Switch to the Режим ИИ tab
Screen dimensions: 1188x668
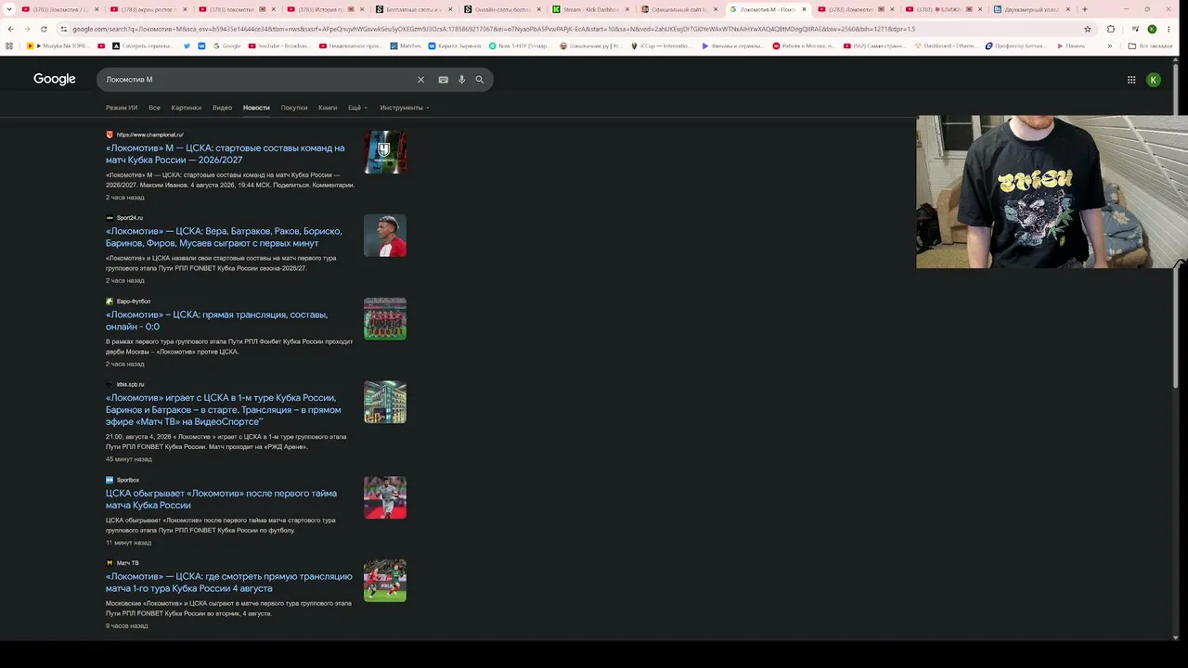pyautogui.click(x=122, y=108)
